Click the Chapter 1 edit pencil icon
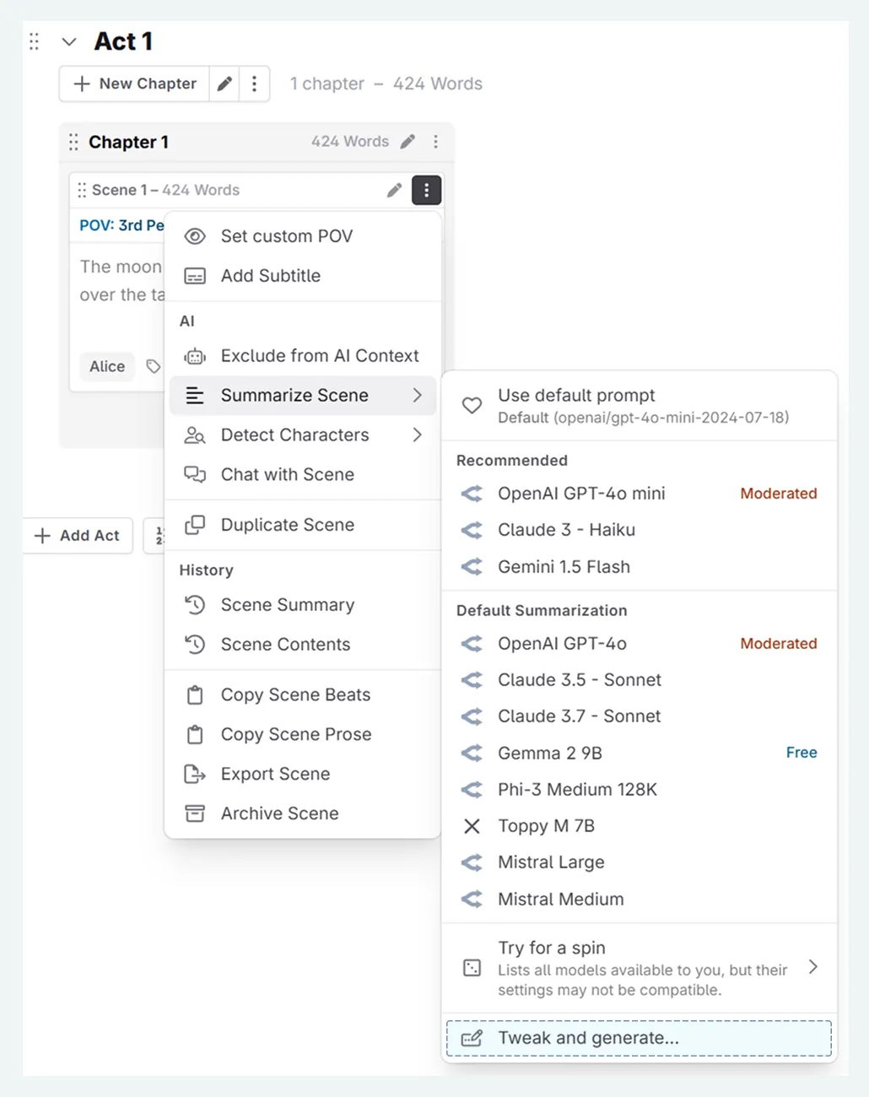This screenshot has height=1097, width=869. coord(408,142)
